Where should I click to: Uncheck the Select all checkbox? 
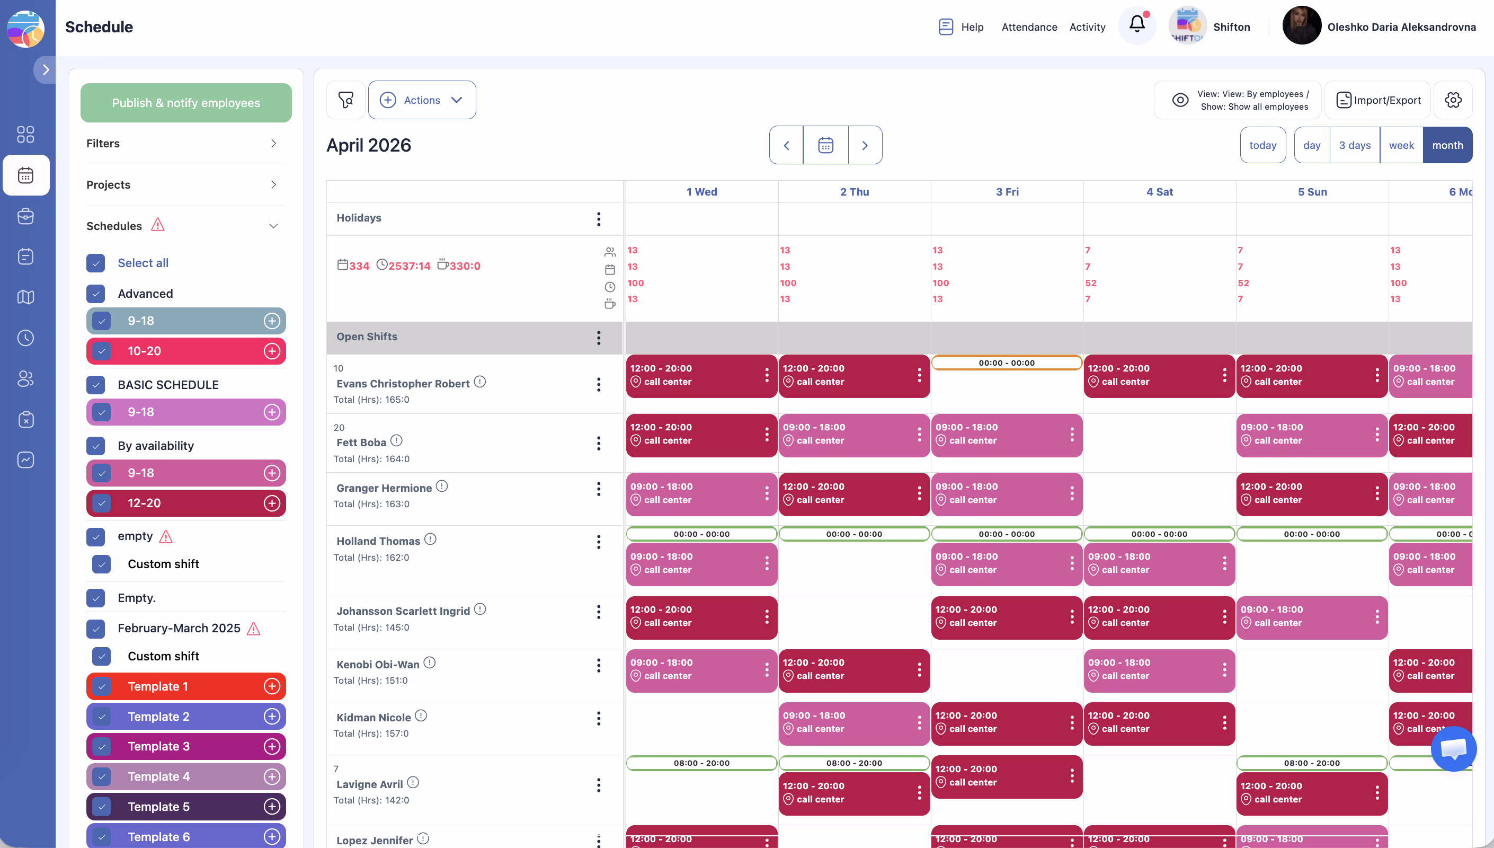coord(95,263)
